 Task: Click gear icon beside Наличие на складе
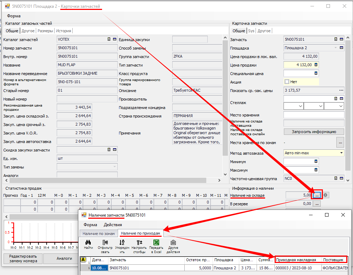[326, 195]
